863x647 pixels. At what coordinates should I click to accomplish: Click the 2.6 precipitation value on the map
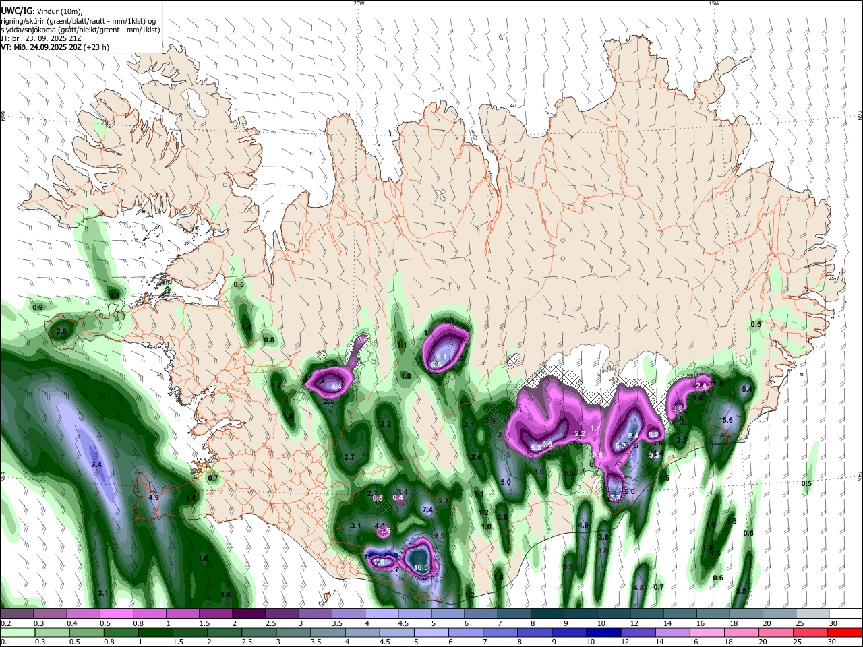[502, 517]
